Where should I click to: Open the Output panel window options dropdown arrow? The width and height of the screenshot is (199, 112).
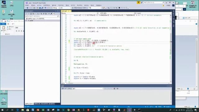pyautogui.click(x=167, y=86)
